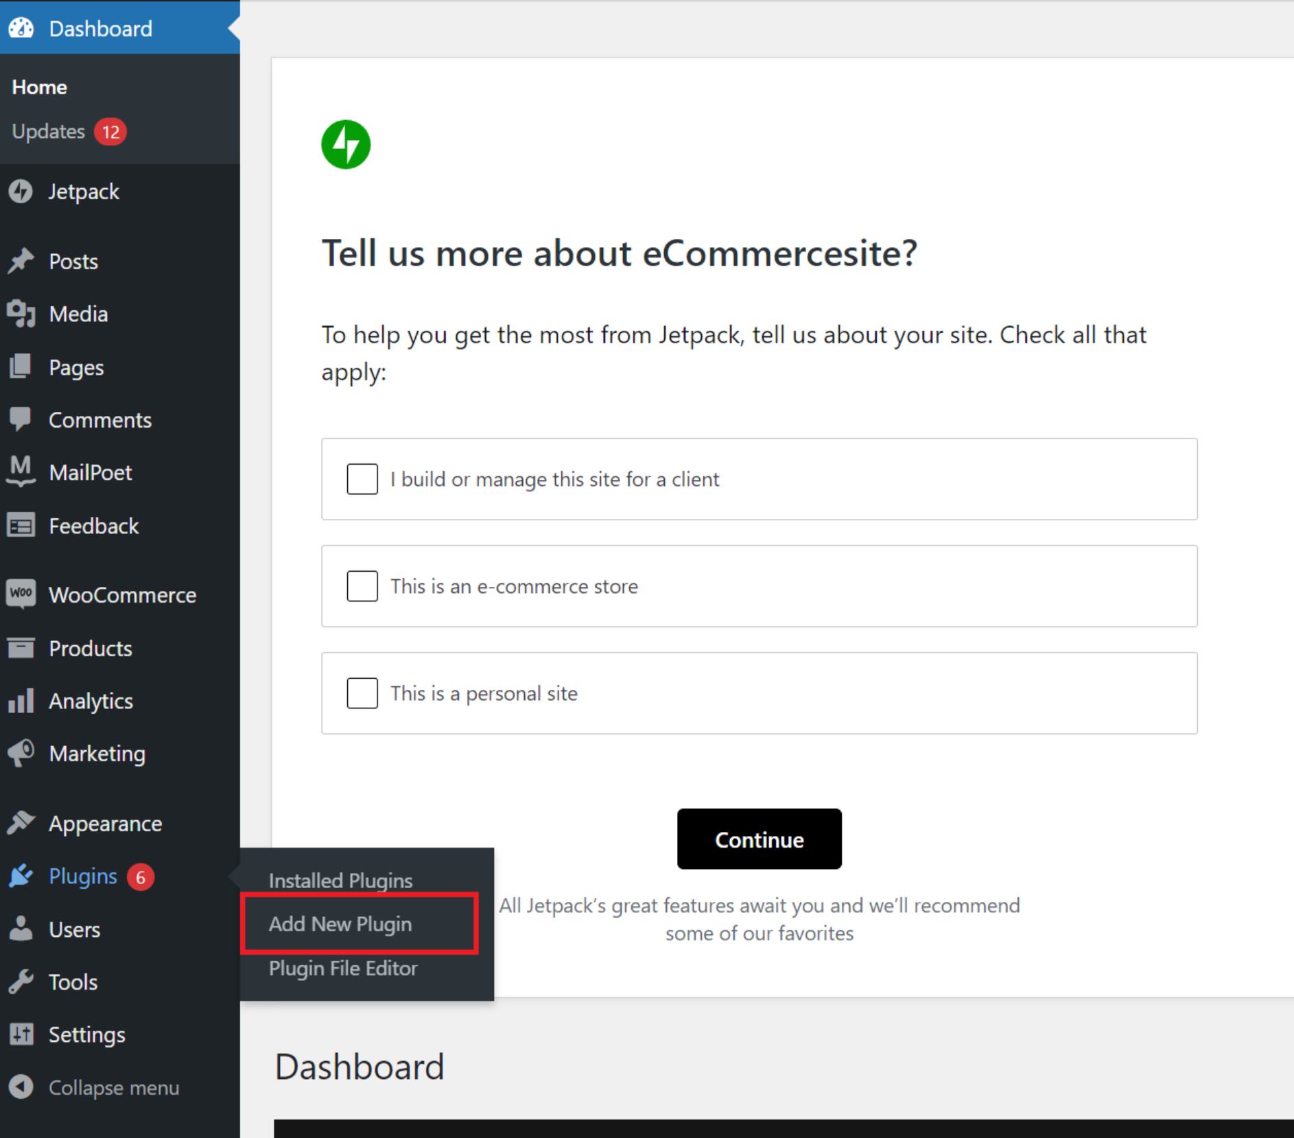The width and height of the screenshot is (1294, 1138).
Task: Click the Marketing megaphone icon
Action: point(21,754)
